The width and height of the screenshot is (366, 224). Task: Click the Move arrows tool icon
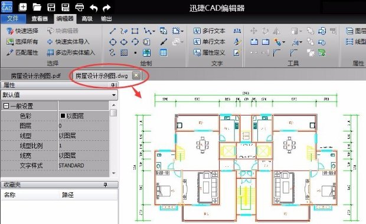254,31
